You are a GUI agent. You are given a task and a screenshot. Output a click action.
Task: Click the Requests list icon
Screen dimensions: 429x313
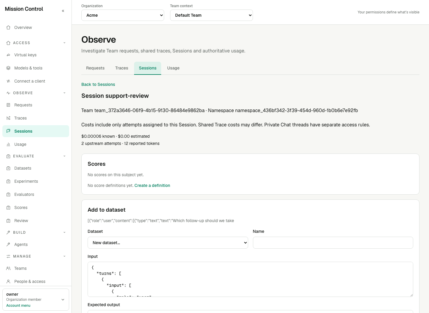point(8,105)
